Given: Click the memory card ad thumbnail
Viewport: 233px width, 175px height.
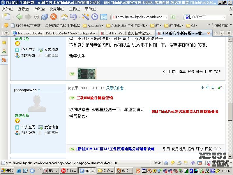Looking at the screenshot, I should (x=87, y=74).
